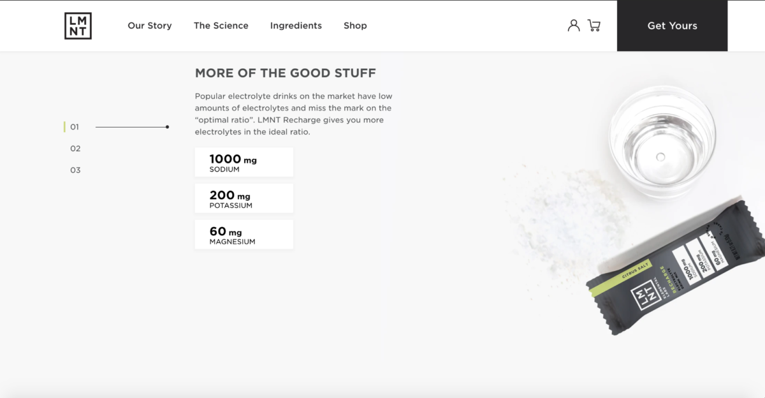Click the 60 mg Magnesium card

point(244,235)
